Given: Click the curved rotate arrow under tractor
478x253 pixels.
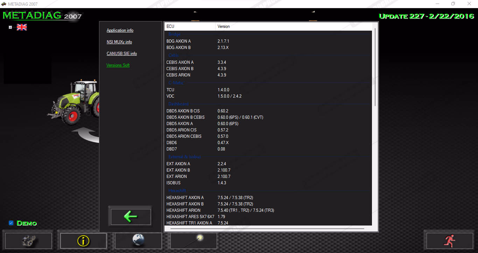Looking at the screenshot, I should (x=85, y=135).
